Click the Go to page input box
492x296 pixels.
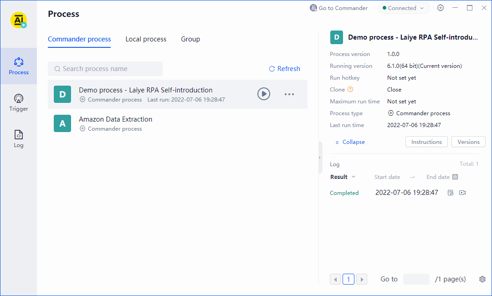[416, 279]
